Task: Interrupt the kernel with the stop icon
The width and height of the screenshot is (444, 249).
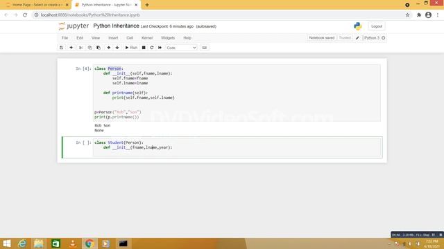Action: pyautogui.click(x=144, y=48)
